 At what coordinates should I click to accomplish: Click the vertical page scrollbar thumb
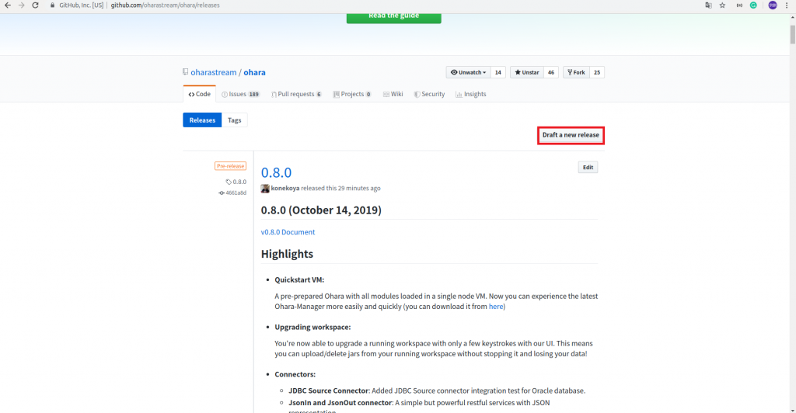(792, 34)
